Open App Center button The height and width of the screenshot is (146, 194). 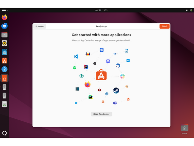click(101, 114)
